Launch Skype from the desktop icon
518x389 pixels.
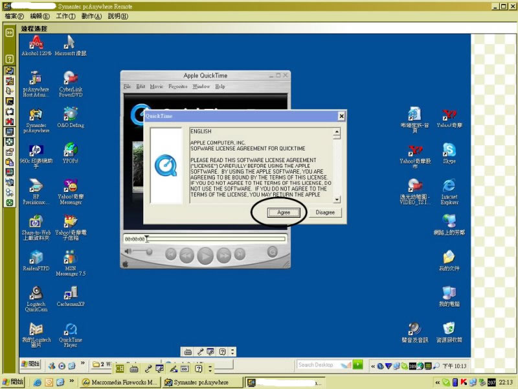pyautogui.click(x=449, y=154)
